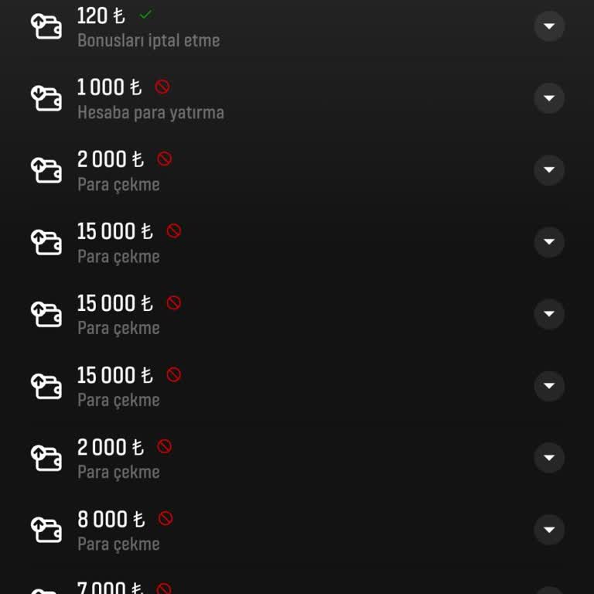Click the "Hesaba para yatırma" label
The image size is (594, 594).
pyautogui.click(x=151, y=112)
